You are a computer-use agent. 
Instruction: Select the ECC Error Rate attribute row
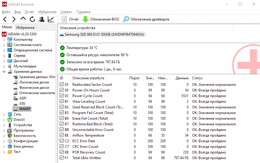(x=84, y=141)
